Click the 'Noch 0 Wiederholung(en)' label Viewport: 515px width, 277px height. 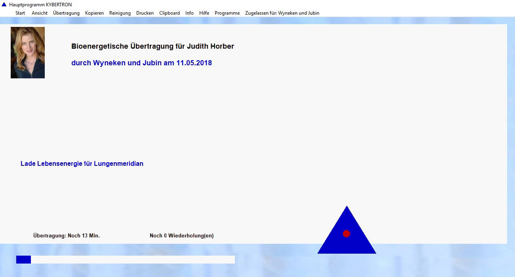(x=181, y=236)
